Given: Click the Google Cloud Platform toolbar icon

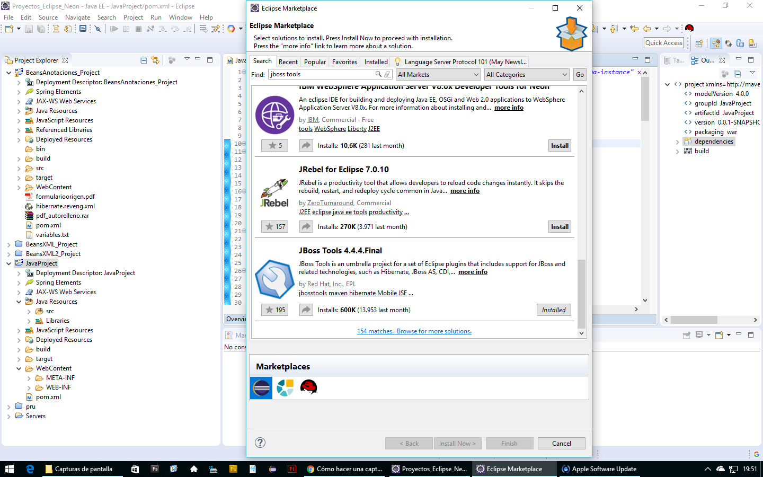Looking at the screenshot, I should (231, 29).
